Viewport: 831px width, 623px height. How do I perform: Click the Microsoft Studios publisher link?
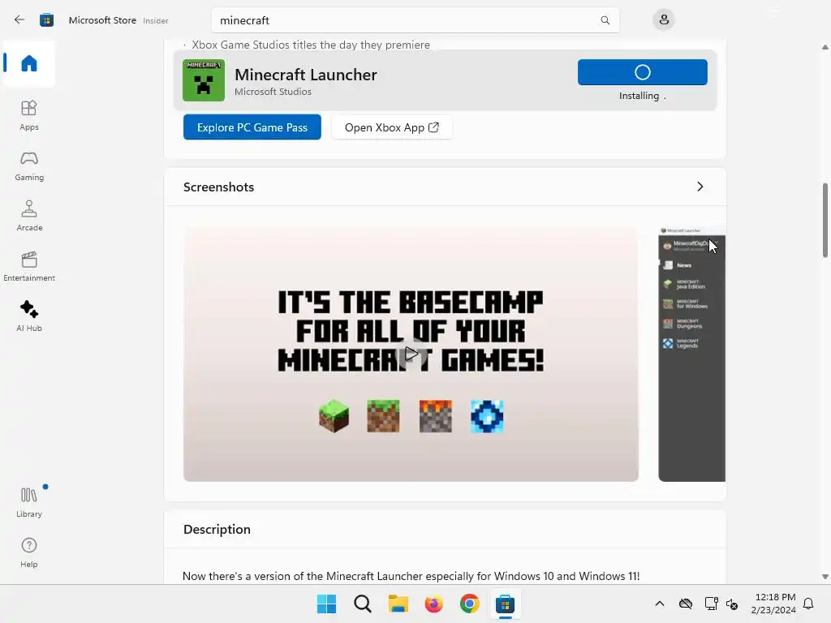point(273,92)
